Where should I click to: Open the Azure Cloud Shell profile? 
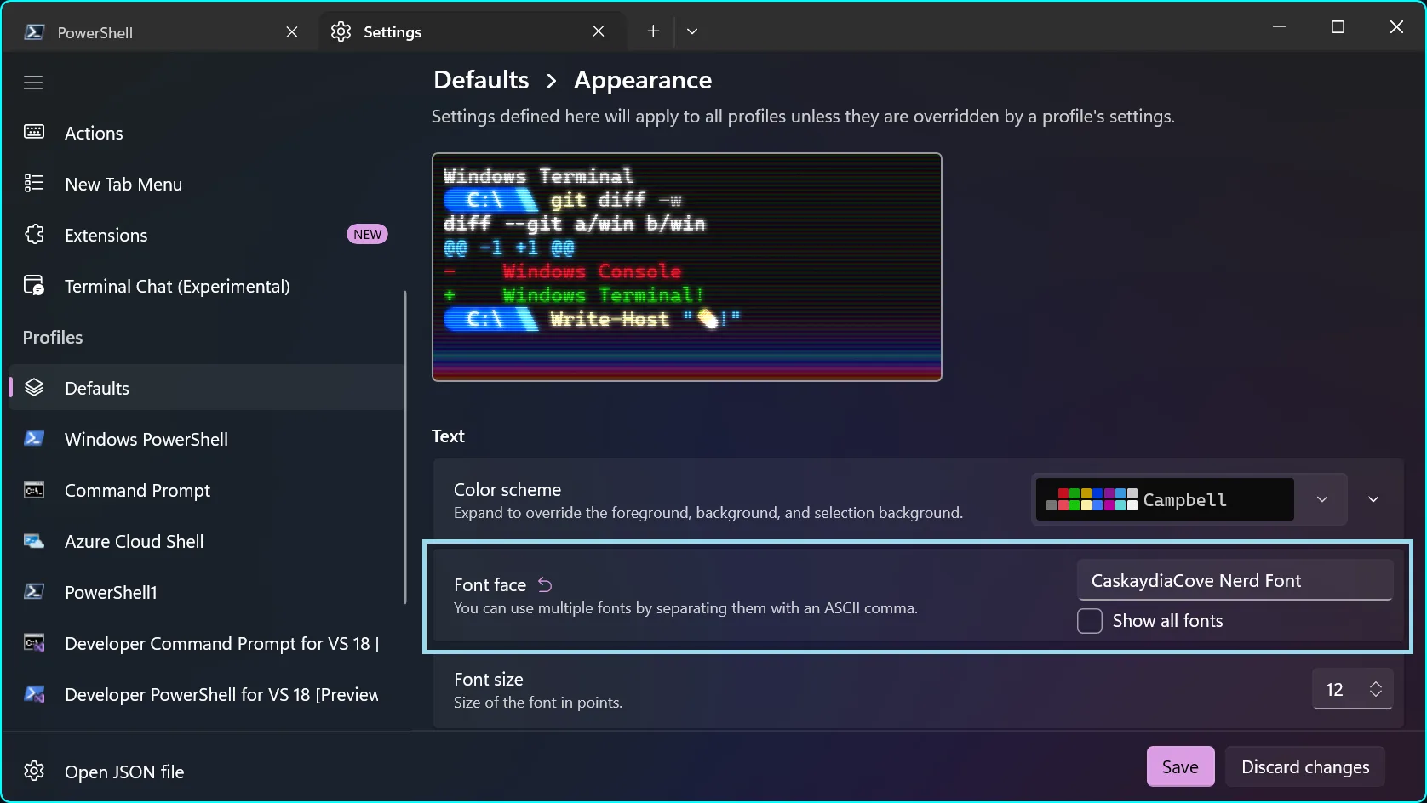click(x=134, y=541)
